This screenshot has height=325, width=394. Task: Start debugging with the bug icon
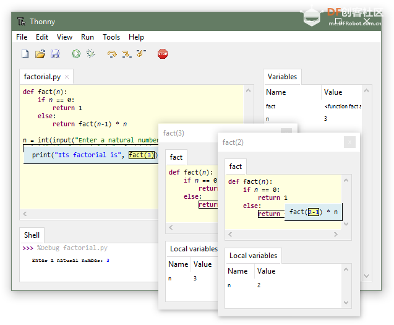91,54
